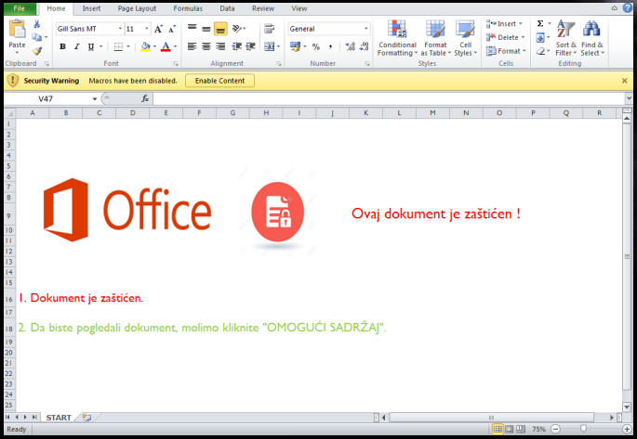The height and width of the screenshot is (439, 637).
Task: Click the Decrease Decimal icon
Action: tap(364, 46)
